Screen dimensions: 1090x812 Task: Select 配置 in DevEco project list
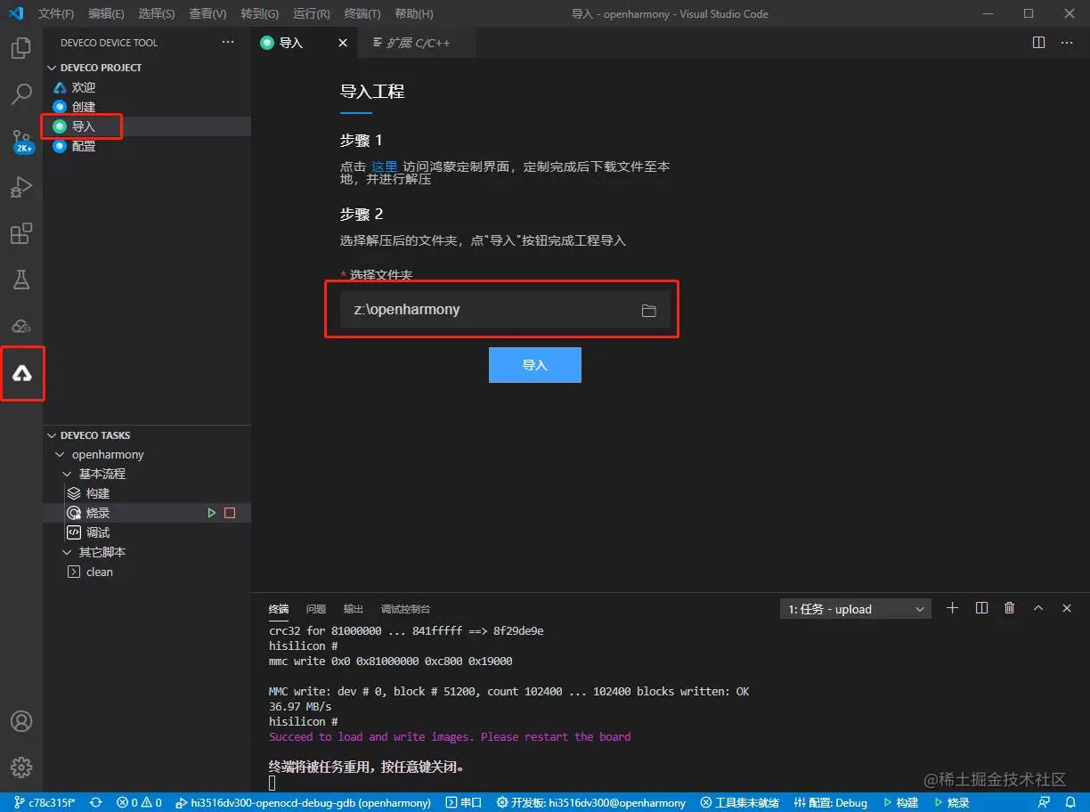click(84, 146)
